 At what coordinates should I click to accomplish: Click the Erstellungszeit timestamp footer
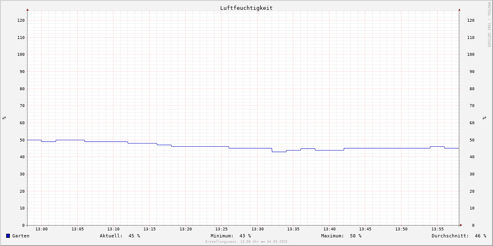tap(246, 242)
